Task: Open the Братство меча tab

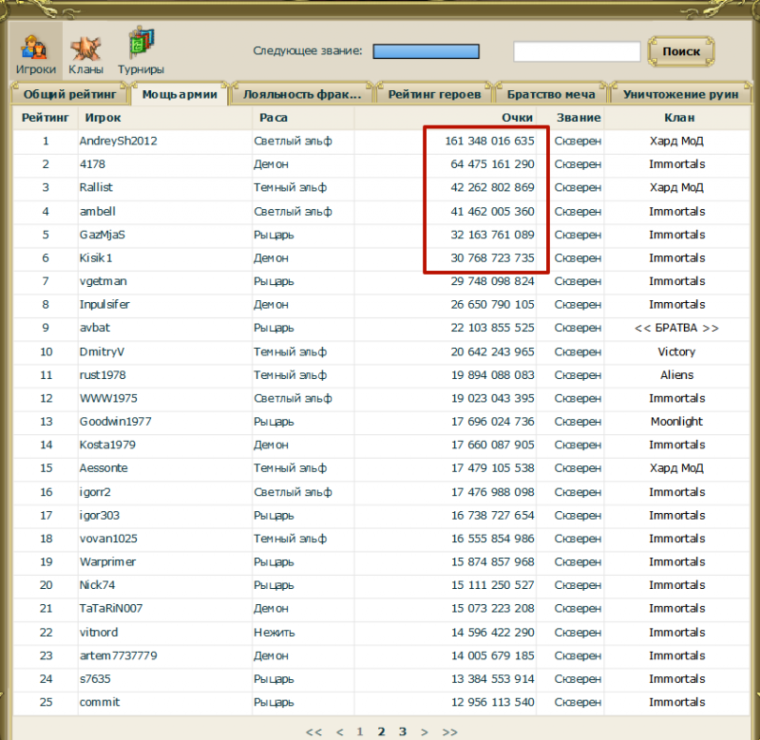Action: (x=551, y=94)
